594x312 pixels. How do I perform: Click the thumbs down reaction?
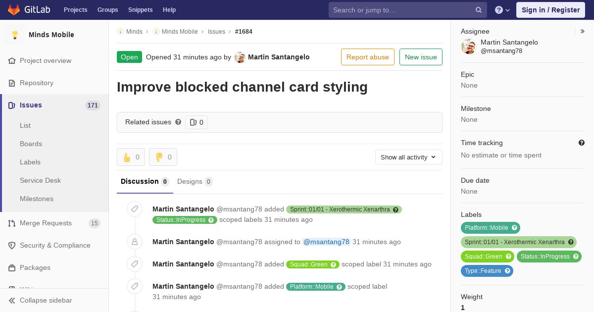click(x=163, y=157)
